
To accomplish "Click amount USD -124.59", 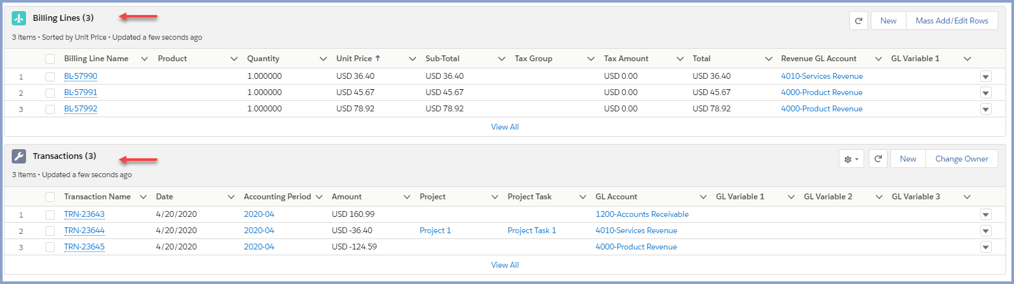I will pos(356,247).
